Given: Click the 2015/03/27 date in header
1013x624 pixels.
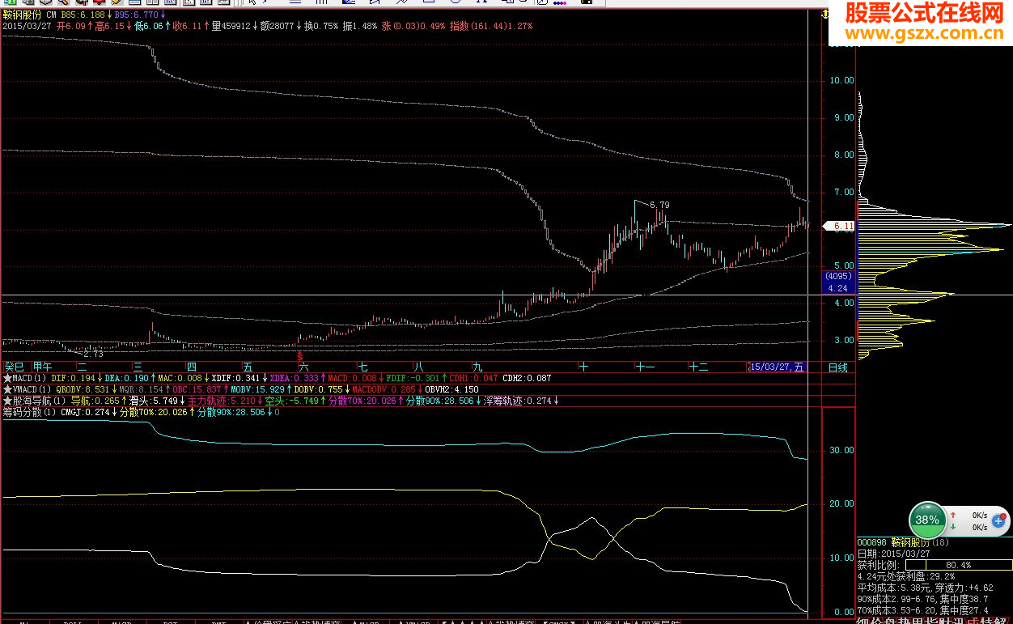Looking at the screenshot, I should point(27,26).
